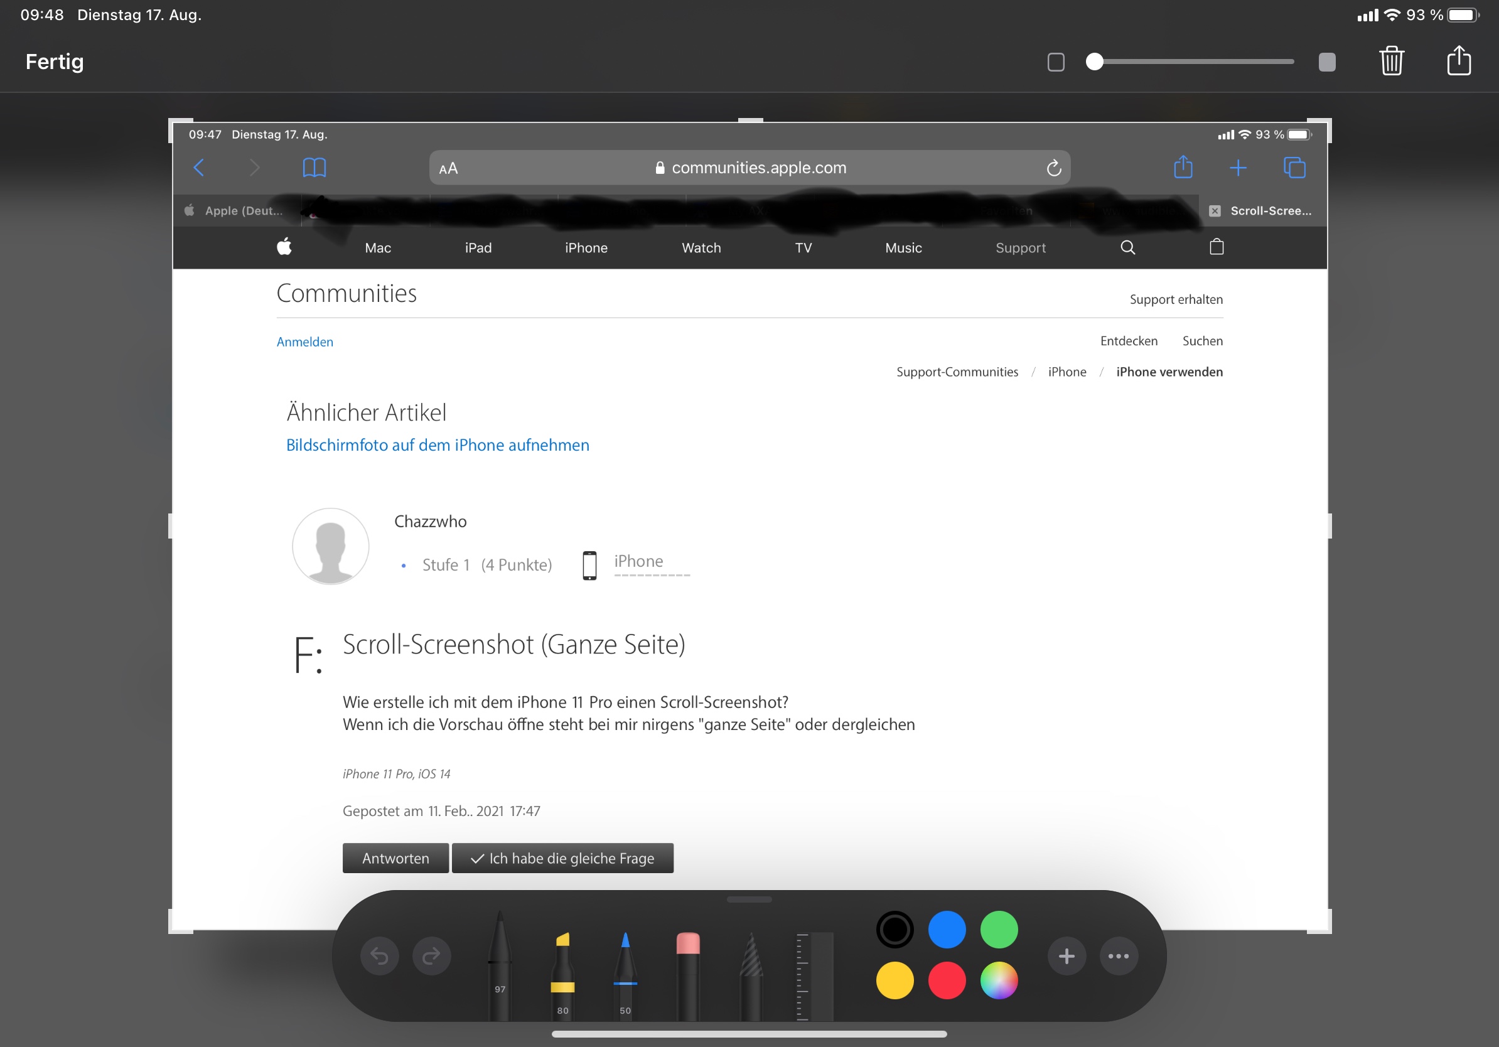Choose the blue color swatch
Viewport: 1499px width, 1047px height.
pos(947,929)
